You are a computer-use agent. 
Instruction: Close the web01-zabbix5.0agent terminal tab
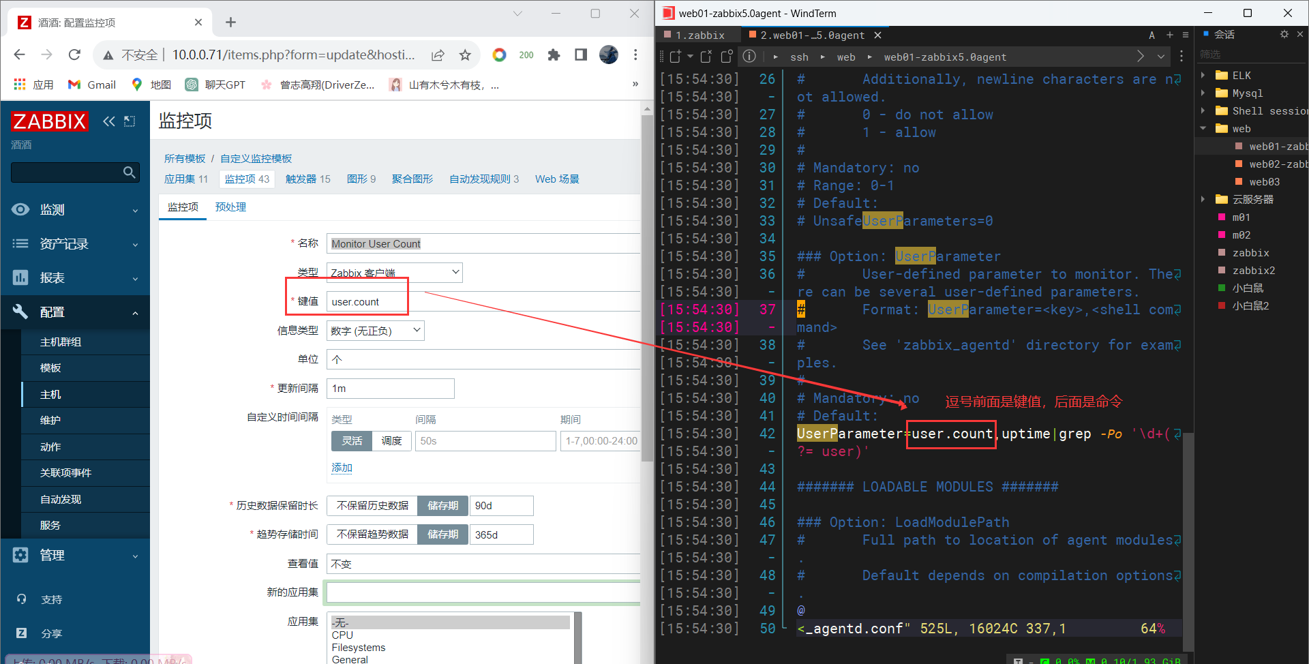pyautogui.click(x=878, y=35)
